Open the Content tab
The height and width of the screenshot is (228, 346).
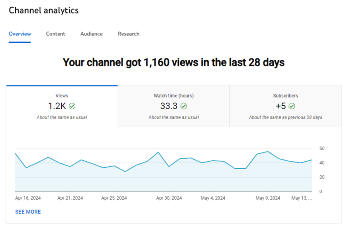[55, 34]
